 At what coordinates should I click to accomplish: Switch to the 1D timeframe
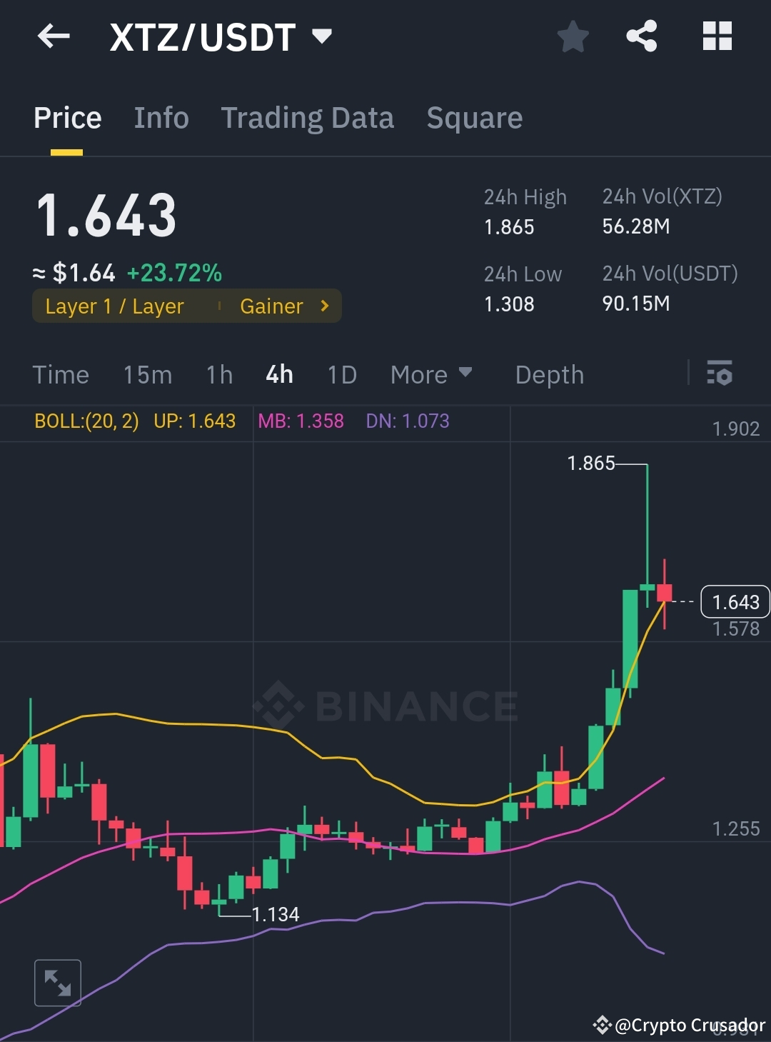tap(341, 374)
